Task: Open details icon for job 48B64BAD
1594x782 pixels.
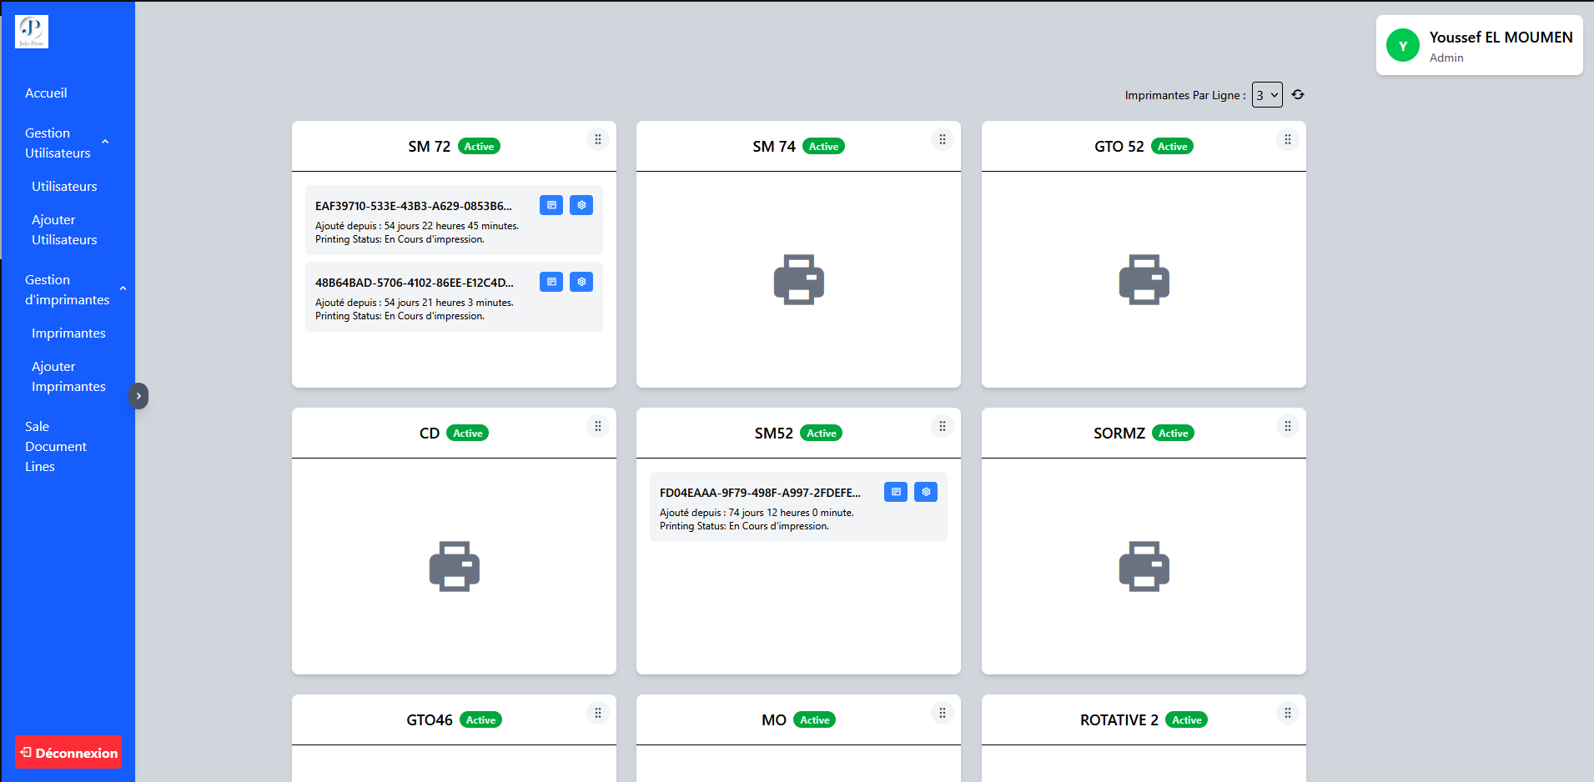Action: 551,282
